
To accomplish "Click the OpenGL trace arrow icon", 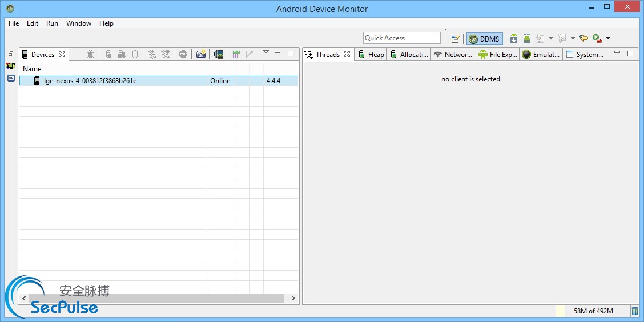I will click(249, 54).
